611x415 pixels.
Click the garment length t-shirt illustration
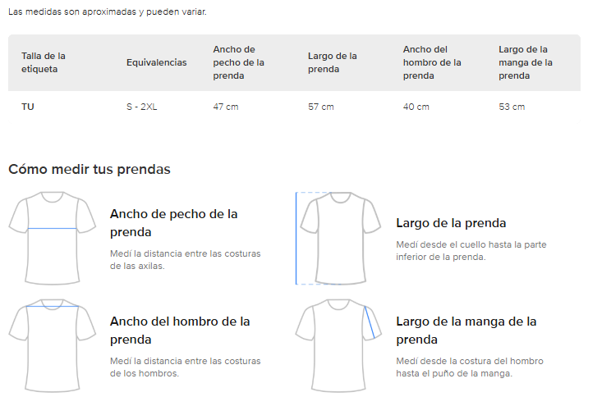pyautogui.click(x=338, y=238)
